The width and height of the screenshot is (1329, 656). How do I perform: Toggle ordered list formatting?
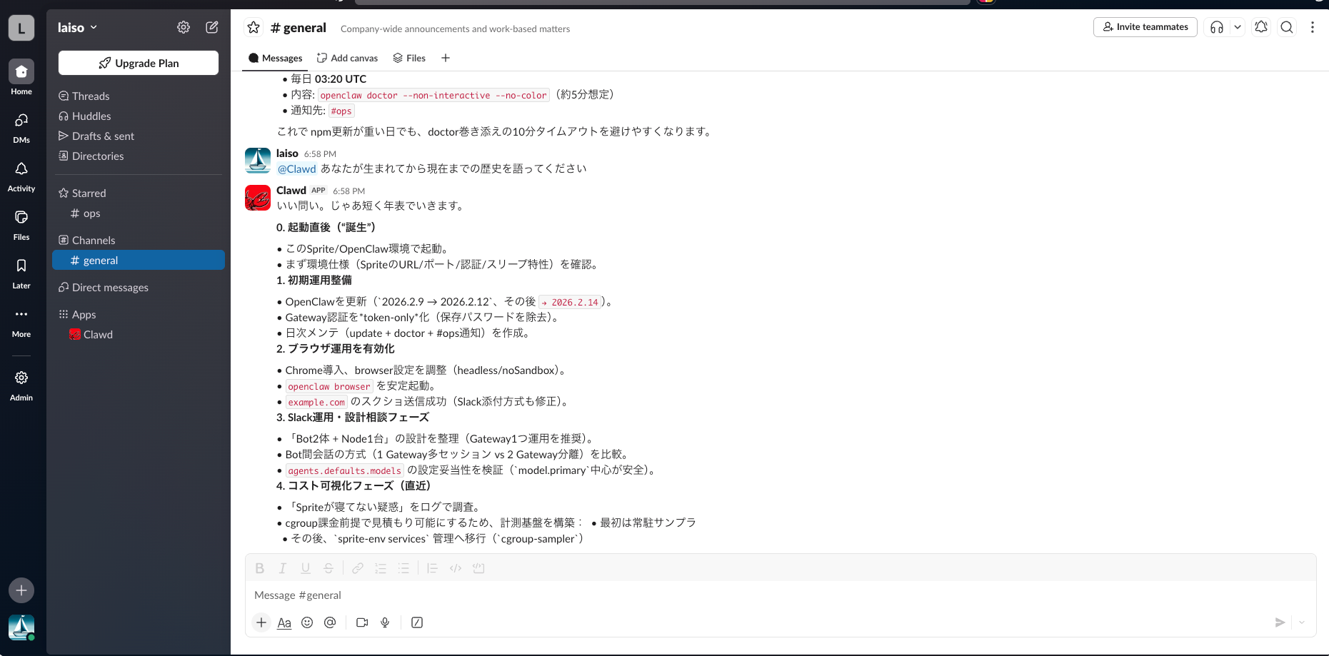click(x=381, y=568)
